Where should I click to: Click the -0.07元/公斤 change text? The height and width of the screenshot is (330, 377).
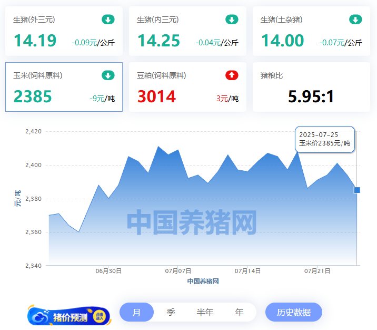tap(341, 43)
